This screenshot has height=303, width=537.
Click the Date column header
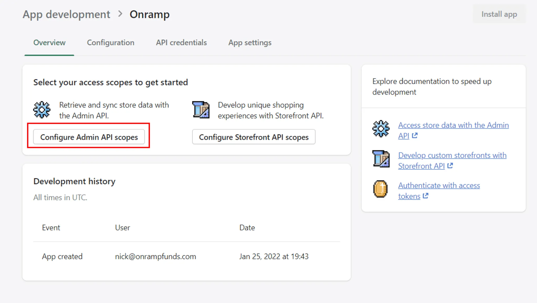(x=247, y=228)
